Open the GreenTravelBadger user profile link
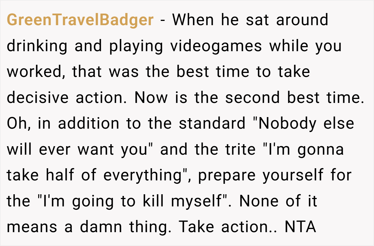Viewport: 374px width, 246px height. 80,20
